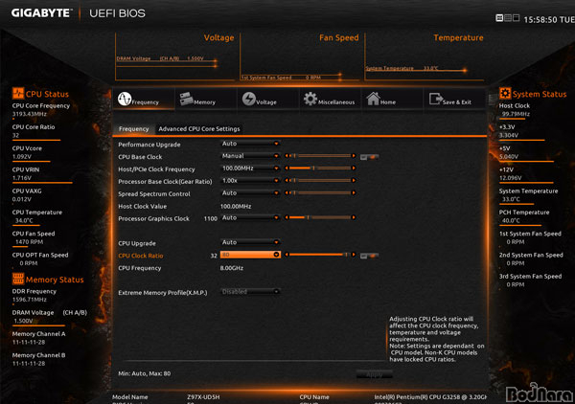This screenshot has height=404, width=575.
Task: Toggle the switch beside CPU Clock Ratio slider
Action: pos(369,256)
